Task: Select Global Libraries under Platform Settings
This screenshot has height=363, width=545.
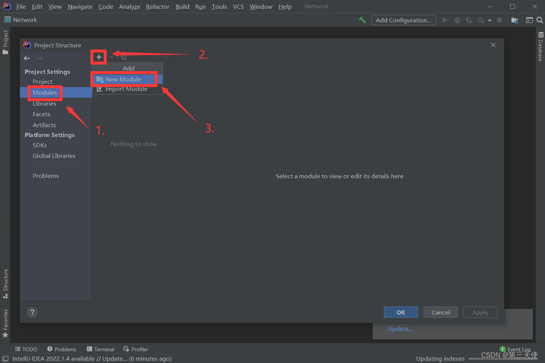Action: click(54, 156)
